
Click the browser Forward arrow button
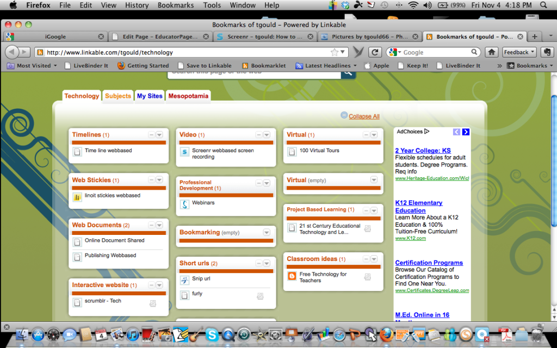click(x=24, y=52)
